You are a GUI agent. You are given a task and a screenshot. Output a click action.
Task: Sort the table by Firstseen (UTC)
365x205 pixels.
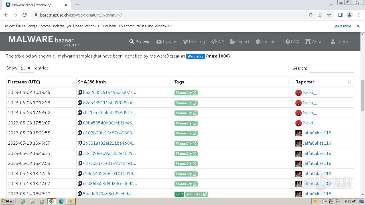[x=41, y=82]
